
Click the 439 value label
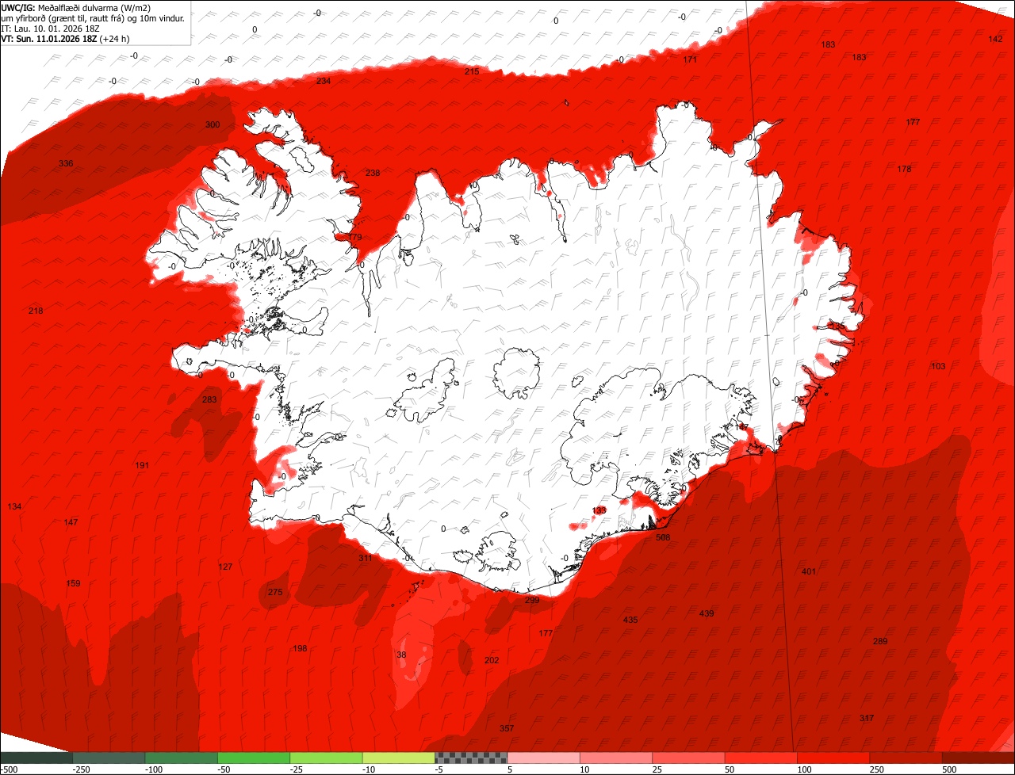click(707, 613)
